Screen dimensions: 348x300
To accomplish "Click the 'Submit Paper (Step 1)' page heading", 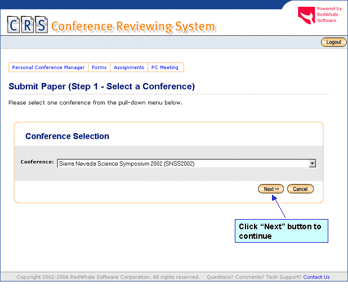I will tap(101, 87).
